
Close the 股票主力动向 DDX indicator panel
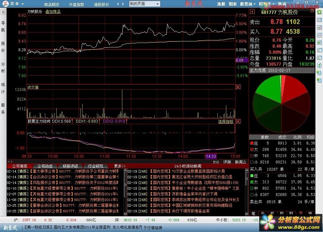[238, 122]
